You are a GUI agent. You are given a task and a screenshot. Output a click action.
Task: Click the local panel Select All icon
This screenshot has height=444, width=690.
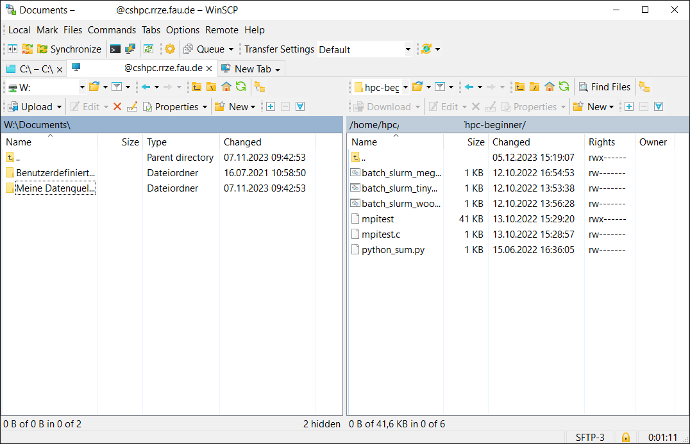click(x=300, y=106)
